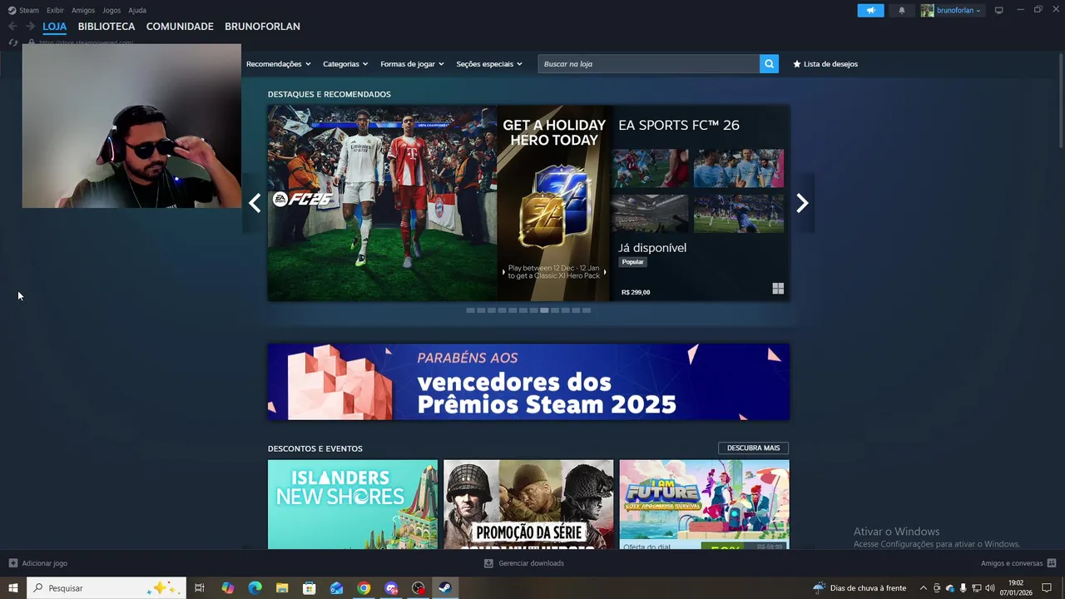Expand the Categorias dropdown
The height and width of the screenshot is (599, 1065).
tap(345, 64)
